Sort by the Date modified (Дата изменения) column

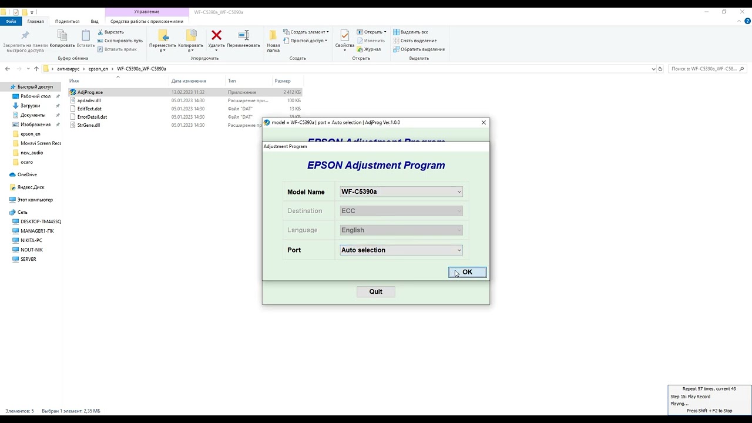(x=197, y=80)
